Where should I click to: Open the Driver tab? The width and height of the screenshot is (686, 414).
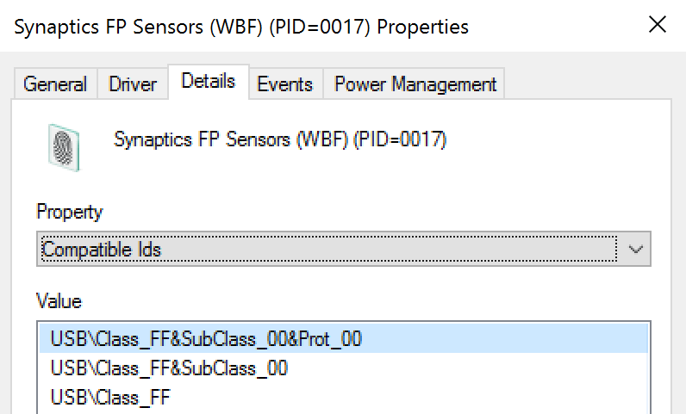click(133, 84)
